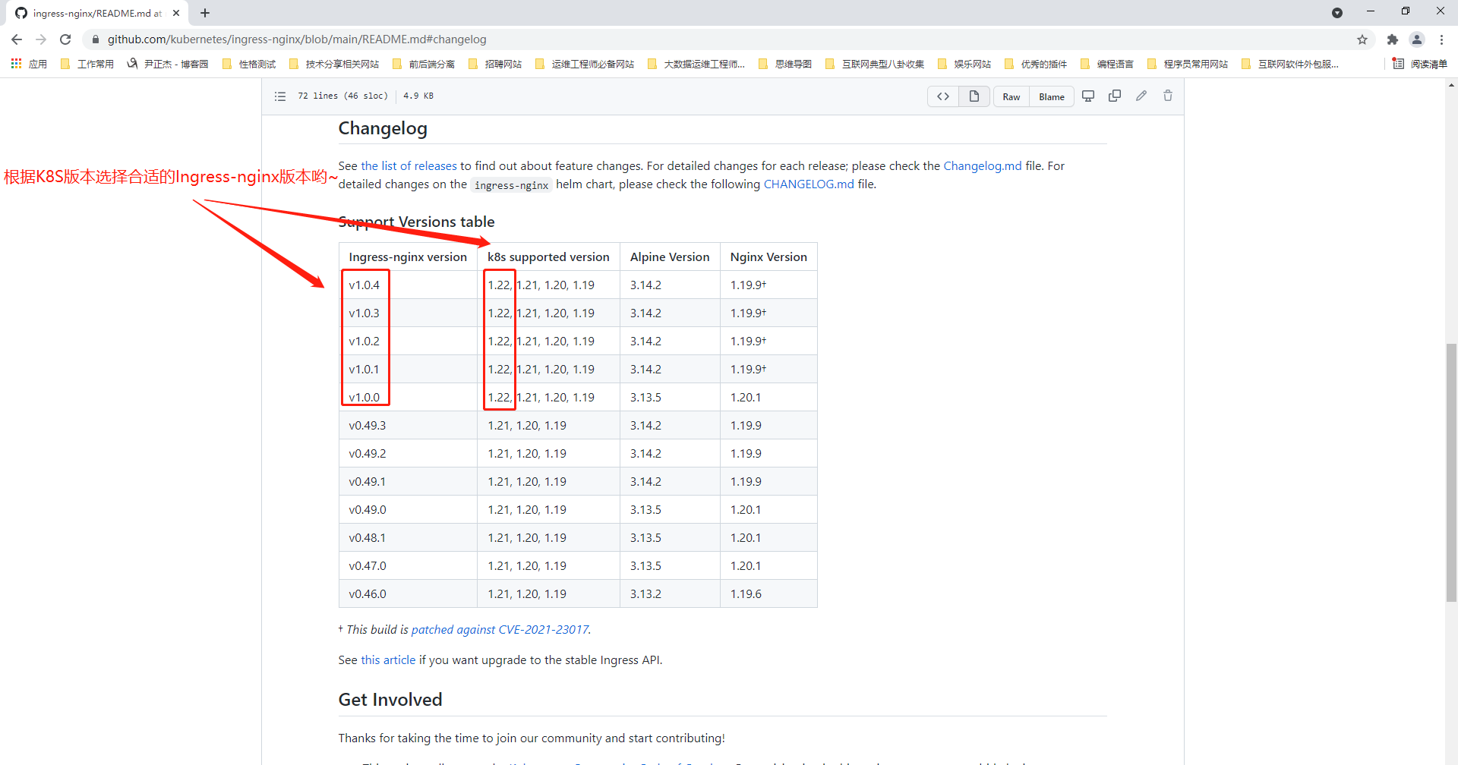Viewport: 1458px width, 765px height.
Task: Click the Raw button
Action: pos(1011,96)
